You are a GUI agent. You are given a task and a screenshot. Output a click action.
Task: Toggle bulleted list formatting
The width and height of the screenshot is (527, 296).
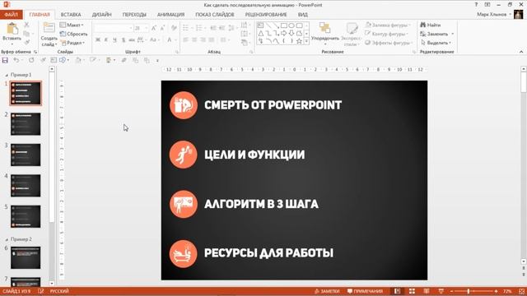pos(186,28)
